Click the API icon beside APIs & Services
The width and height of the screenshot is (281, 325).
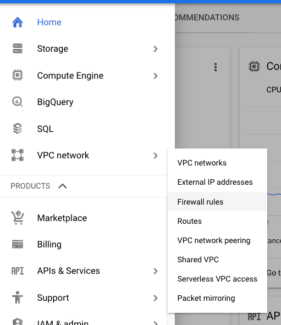(x=18, y=271)
